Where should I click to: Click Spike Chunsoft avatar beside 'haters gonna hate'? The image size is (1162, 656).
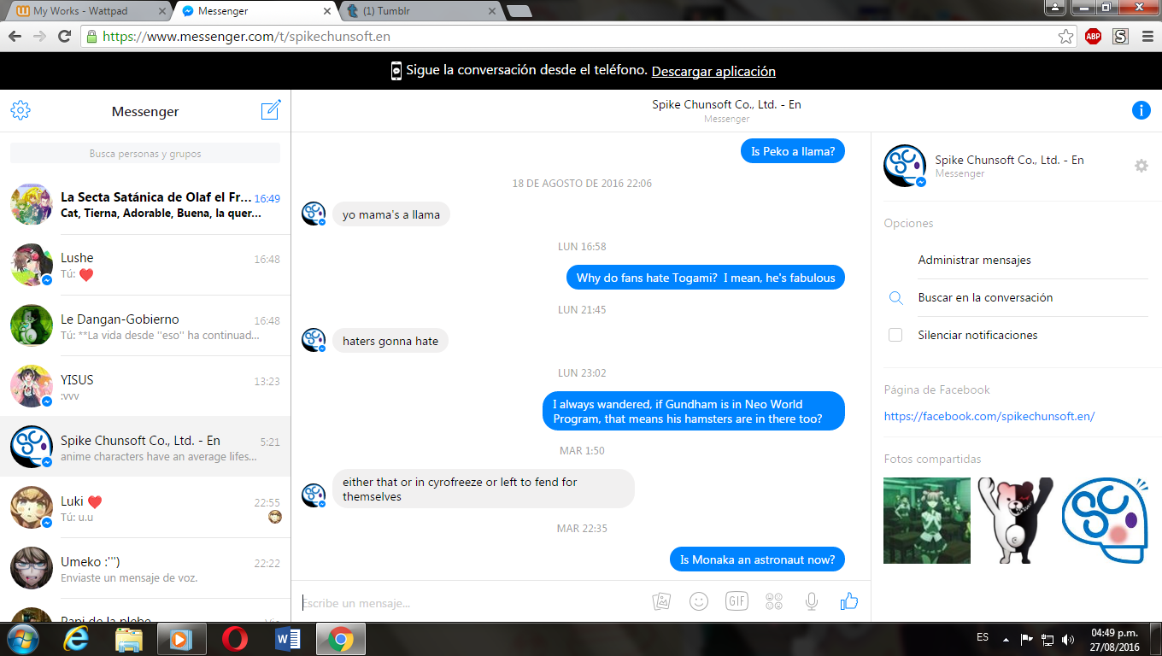[x=314, y=340]
